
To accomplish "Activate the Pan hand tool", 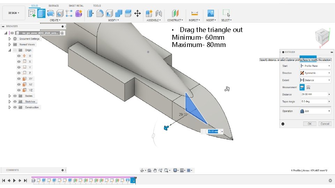I will point(155,170).
